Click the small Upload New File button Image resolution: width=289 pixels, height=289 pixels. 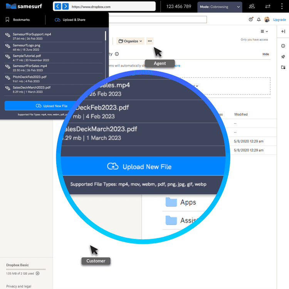click(x=40, y=106)
